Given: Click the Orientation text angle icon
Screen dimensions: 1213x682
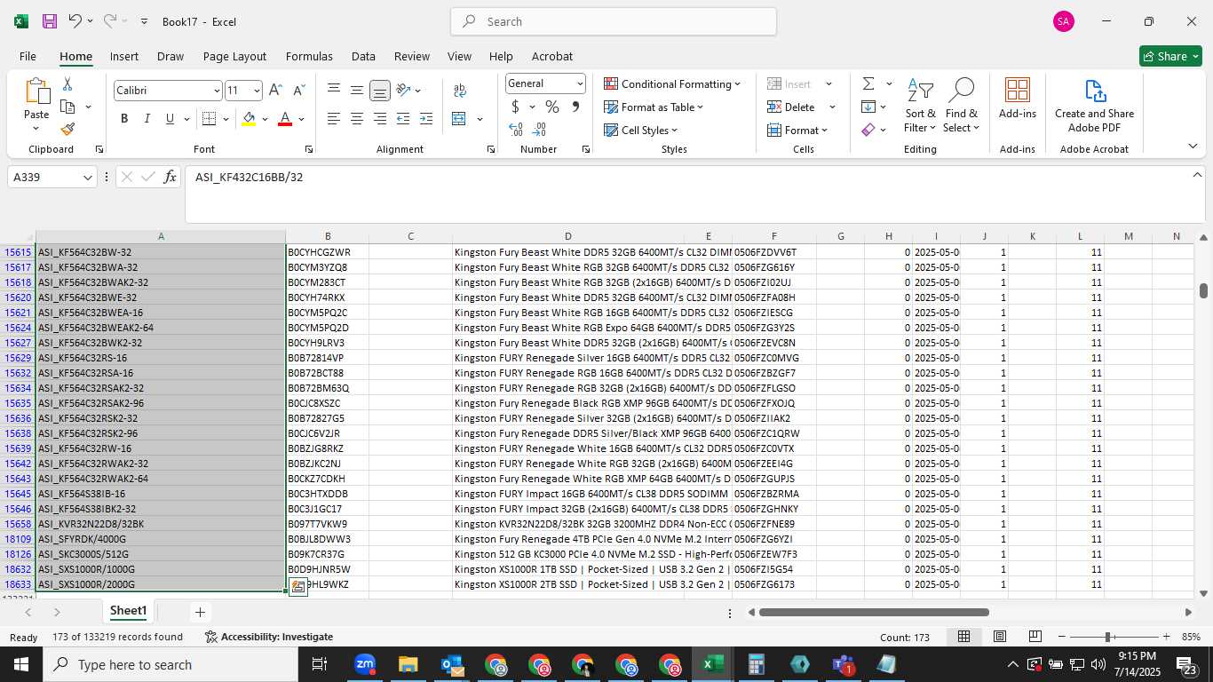Looking at the screenshot, I should (403, 91).
